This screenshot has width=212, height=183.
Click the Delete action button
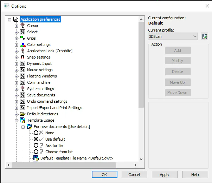coord(178,71)
